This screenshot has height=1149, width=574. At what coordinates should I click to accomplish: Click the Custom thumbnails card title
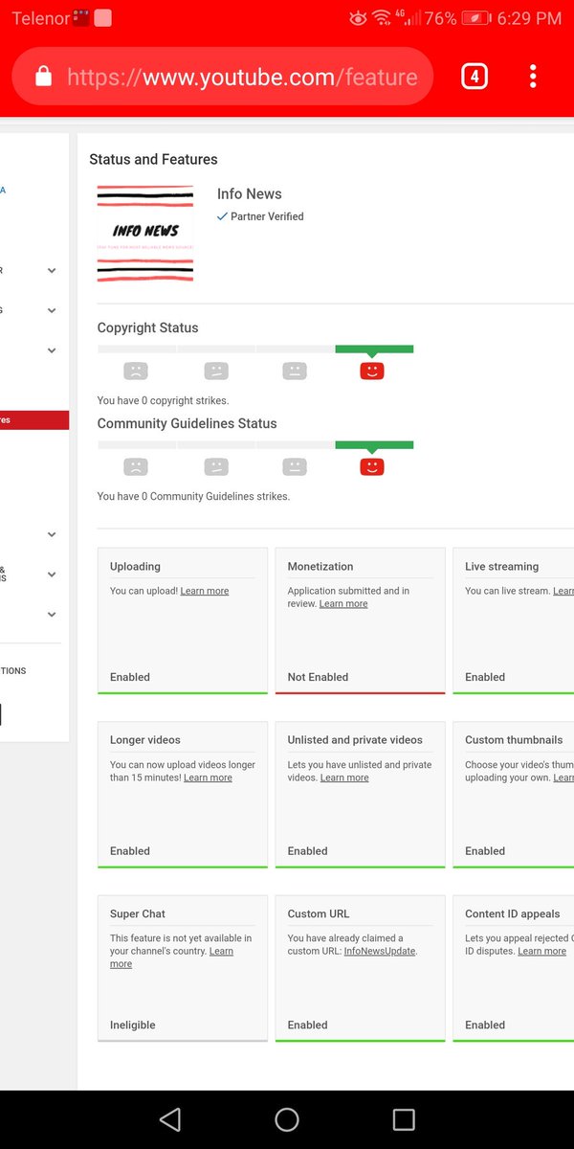tap(514, 739)
